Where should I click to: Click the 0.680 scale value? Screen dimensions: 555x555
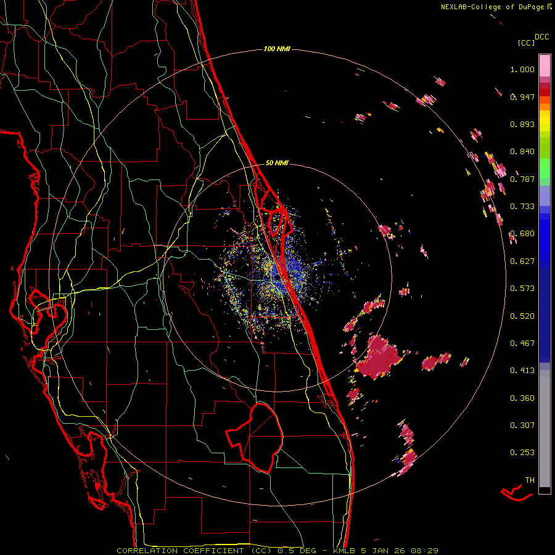522,234
